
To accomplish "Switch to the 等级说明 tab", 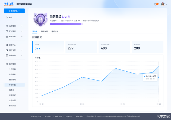I will [44, 31].
